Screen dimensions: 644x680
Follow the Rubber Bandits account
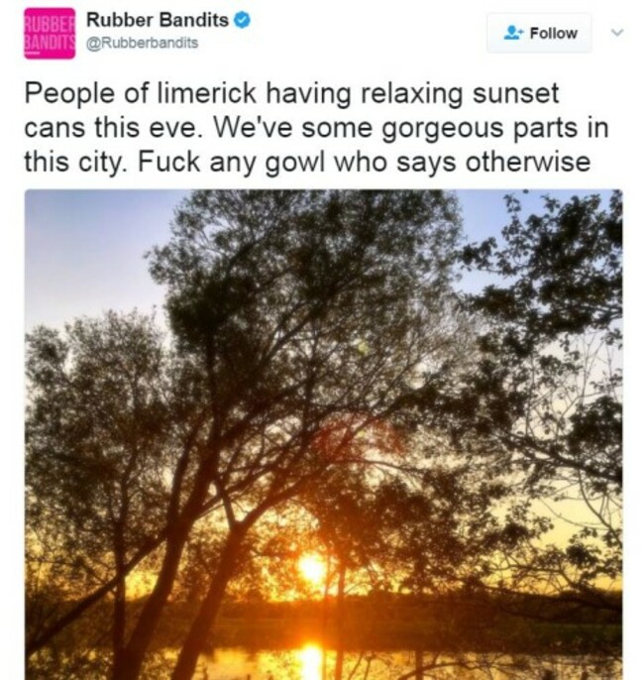pos(539,33)
